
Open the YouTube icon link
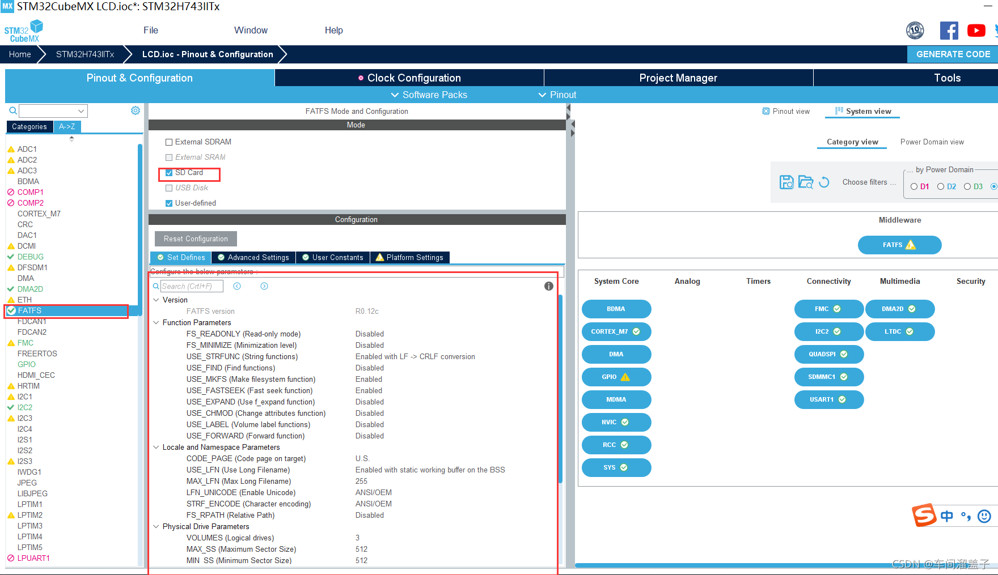pos(976,31)
